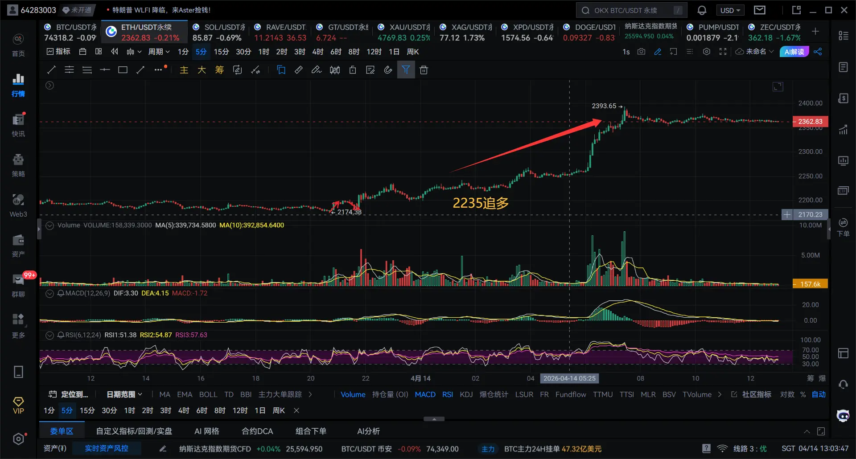
Task: Open the mail envelope icon
Action: (760, 10)
